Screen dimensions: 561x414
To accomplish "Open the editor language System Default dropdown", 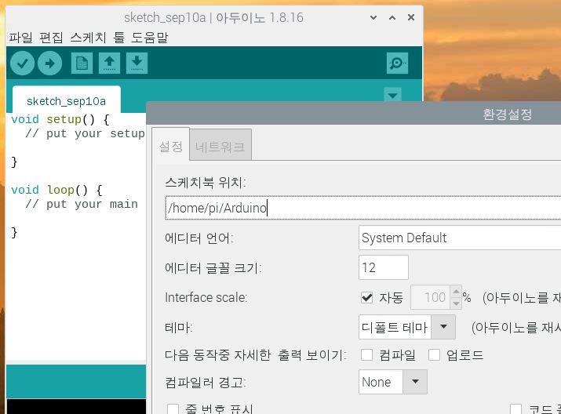I will 460,238.
